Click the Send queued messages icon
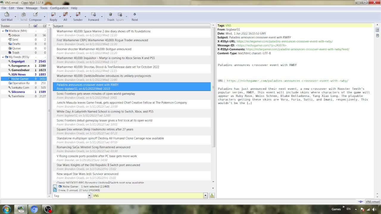The width and height of the screenshot is (381, 214). tap(24, 14)
